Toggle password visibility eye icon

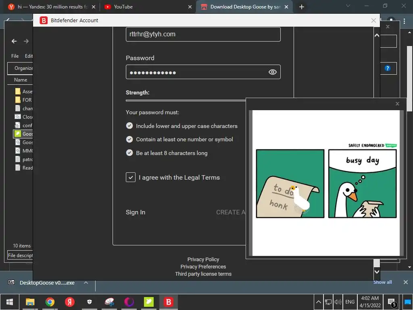pos(272,72)
